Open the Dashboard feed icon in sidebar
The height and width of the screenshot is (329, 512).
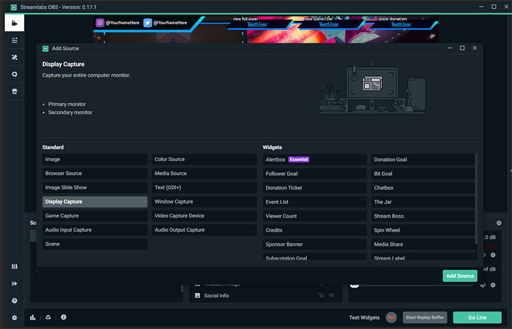pos(14,40)
